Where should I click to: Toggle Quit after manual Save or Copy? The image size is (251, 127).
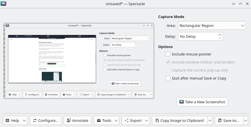pyautogui.click(x=168, y=78)
